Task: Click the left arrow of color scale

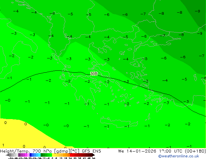Action: (x=7, y=155)
